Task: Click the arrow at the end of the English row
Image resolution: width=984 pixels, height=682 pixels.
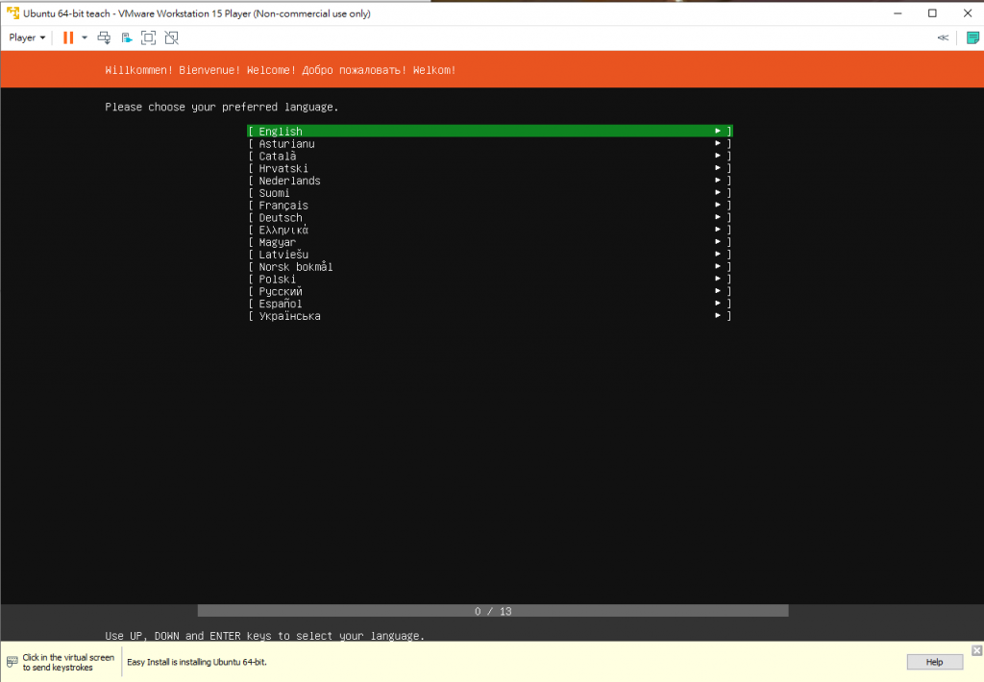Action: tap(717, 131)
